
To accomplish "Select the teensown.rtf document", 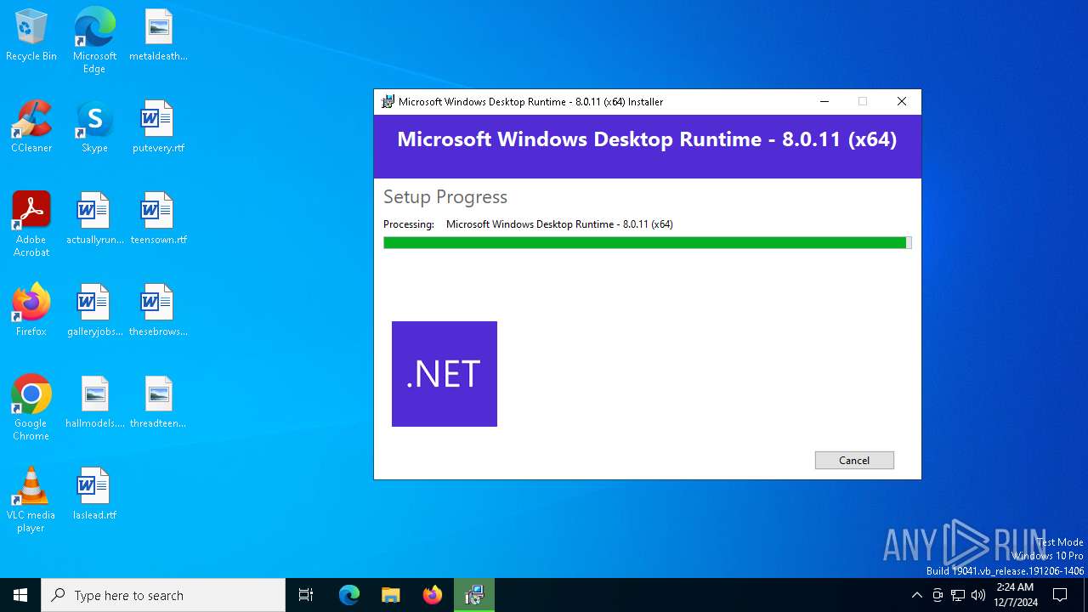I will click(158, 218).
